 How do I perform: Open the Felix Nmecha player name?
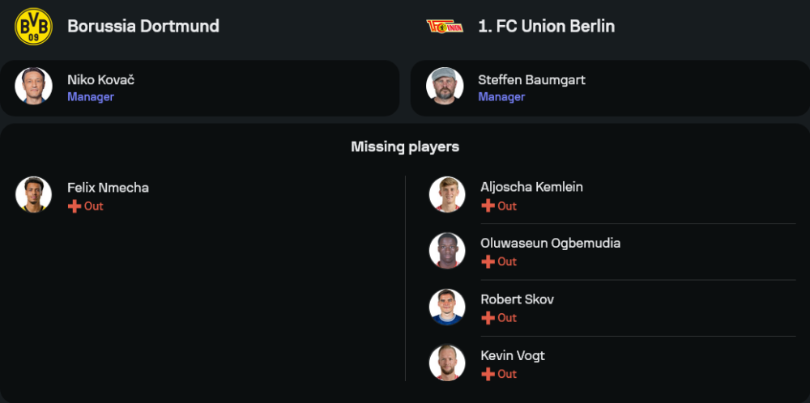(x=108, y=188)
